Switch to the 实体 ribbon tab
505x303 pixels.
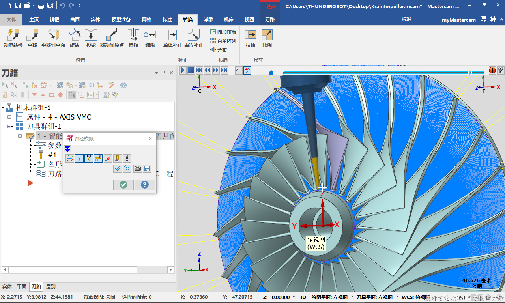95,19
